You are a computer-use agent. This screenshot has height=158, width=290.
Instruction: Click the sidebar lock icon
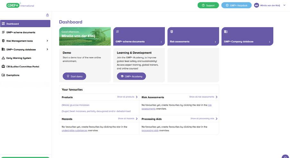pyautogui.click(x=47, y=15)
